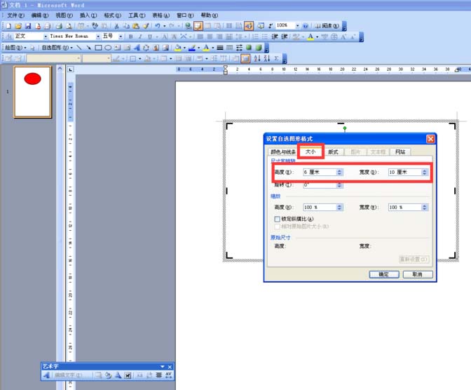This screenshot has height=390, width=471.
Task: Close the 艺术字 floating toolbar
Action: click(170, 367)
